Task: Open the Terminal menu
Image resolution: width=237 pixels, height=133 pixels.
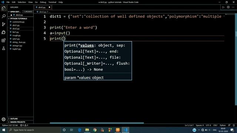Action: coord(52,2)
